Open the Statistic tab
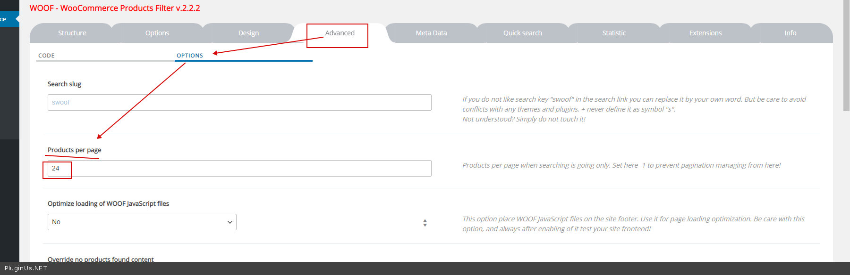The height and width of the screenshot is (275, 850). tap(614, 33)
